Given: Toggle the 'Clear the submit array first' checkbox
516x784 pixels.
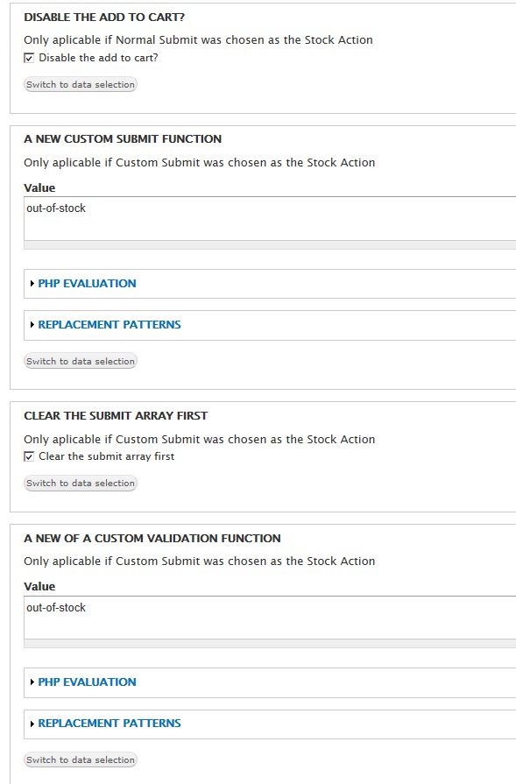Looking at the screenshot, I should pyautogui.click(x=29, y=456).
